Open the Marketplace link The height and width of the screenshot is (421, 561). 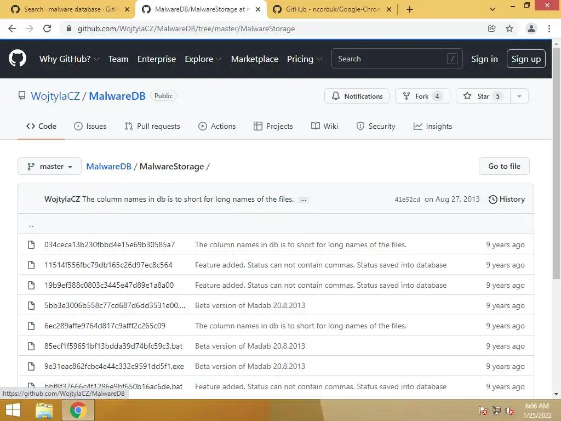[x=255, y=59]
